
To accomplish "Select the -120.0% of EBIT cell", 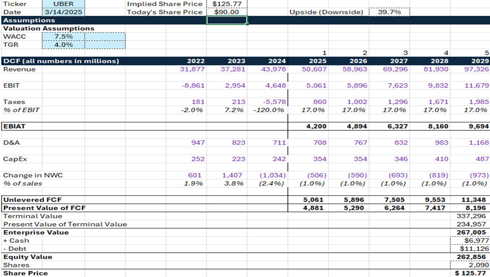I will pyautogui.click(x=269, y=110).
